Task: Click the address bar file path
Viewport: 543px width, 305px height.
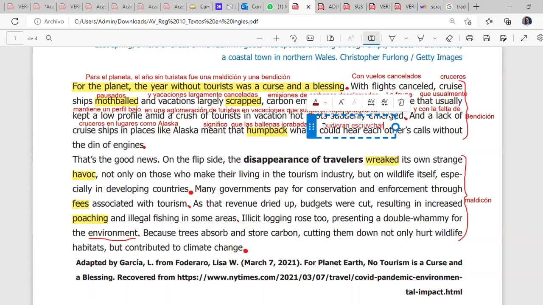Action: (x=166, y=21)
